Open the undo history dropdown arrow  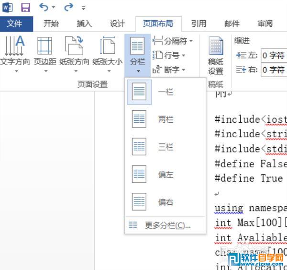coord(54,7)
